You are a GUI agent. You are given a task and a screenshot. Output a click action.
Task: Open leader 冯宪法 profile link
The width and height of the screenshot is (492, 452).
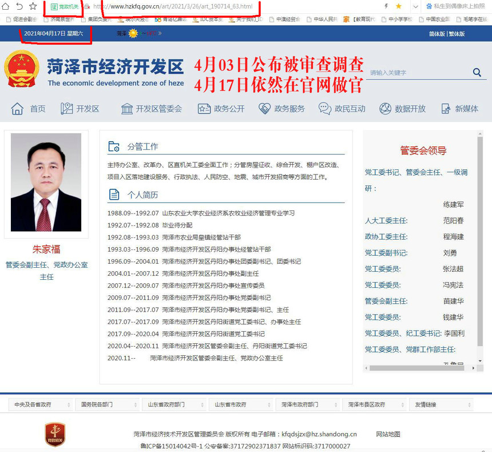pos(454,285)
